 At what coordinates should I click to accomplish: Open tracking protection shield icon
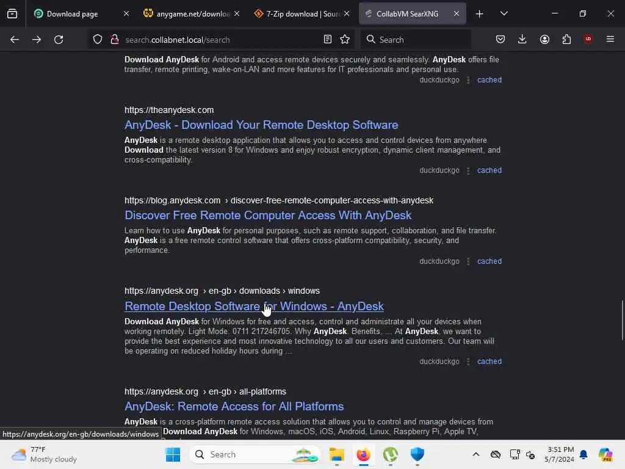coord(98,40)
